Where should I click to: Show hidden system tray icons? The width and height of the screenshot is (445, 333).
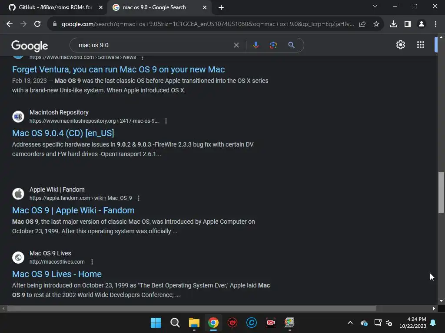tap(350, 323)
